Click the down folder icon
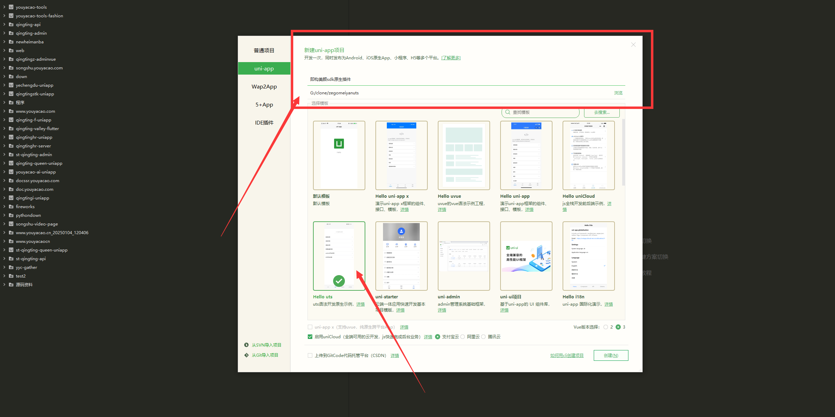The image size is (835, 417). coord(11,76)
